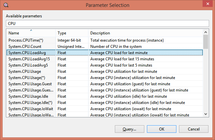Select the System.CPU.LoadAvg15 parameter
This screenshot has width=215, height=140.
tap(104, 59)
